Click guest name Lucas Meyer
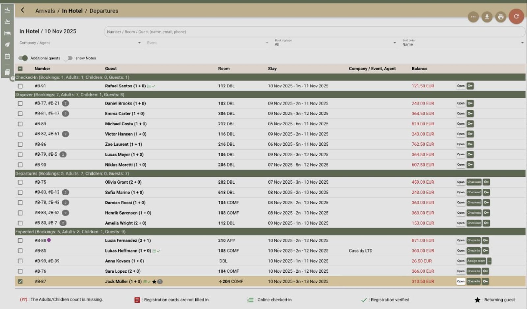 tap(118, 155)
